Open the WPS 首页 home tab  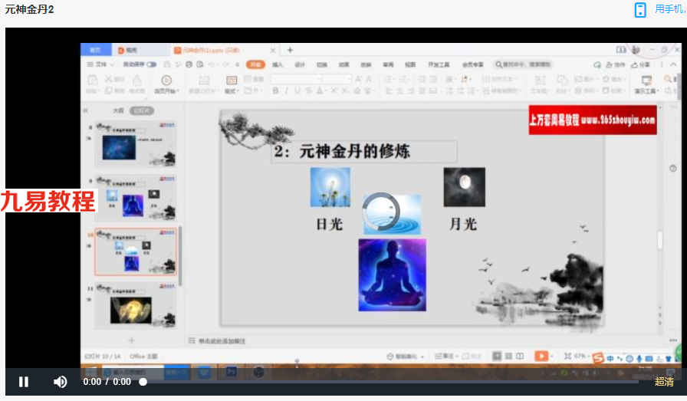coord(96,50)
